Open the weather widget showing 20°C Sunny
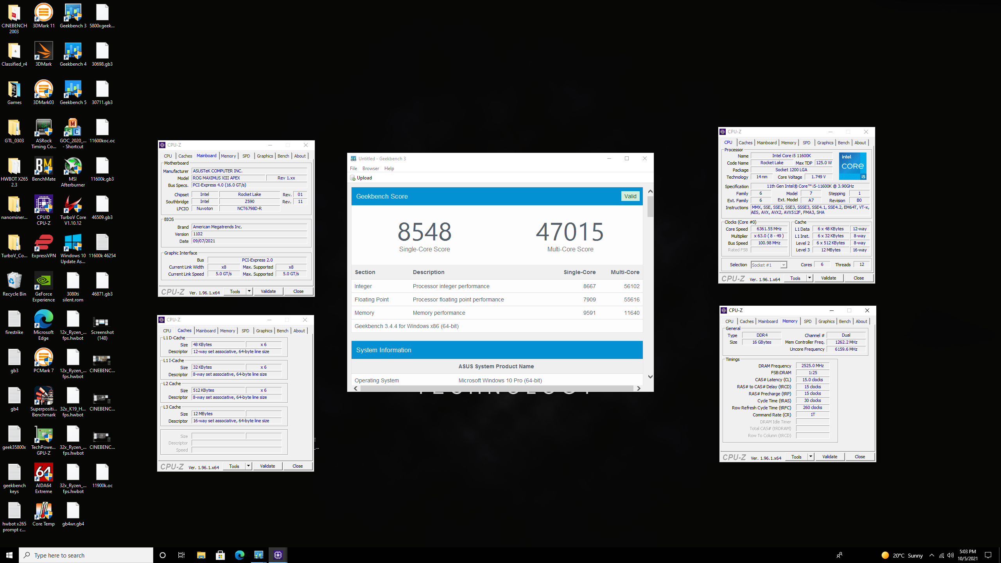The height and width of the screenshot is (563, 1001). pos(902,555)
